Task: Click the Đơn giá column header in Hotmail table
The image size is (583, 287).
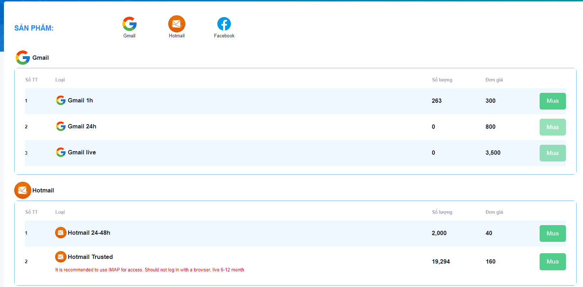Action: point(494,212)
